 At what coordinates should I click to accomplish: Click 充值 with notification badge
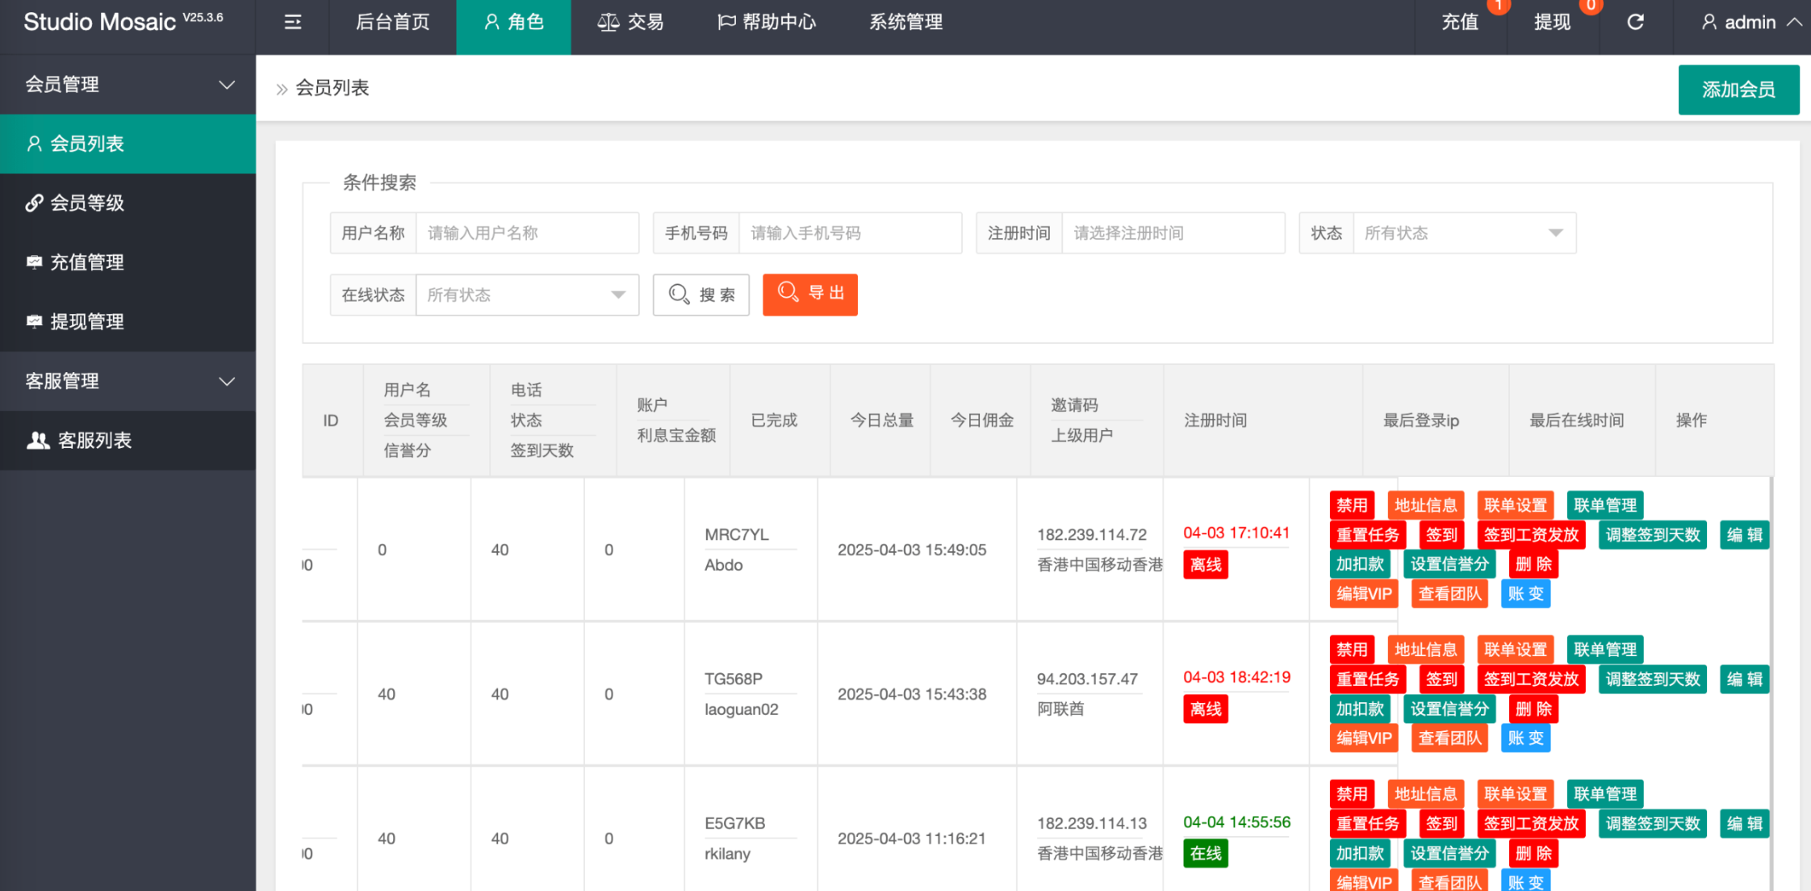(x=1460, y=23)
